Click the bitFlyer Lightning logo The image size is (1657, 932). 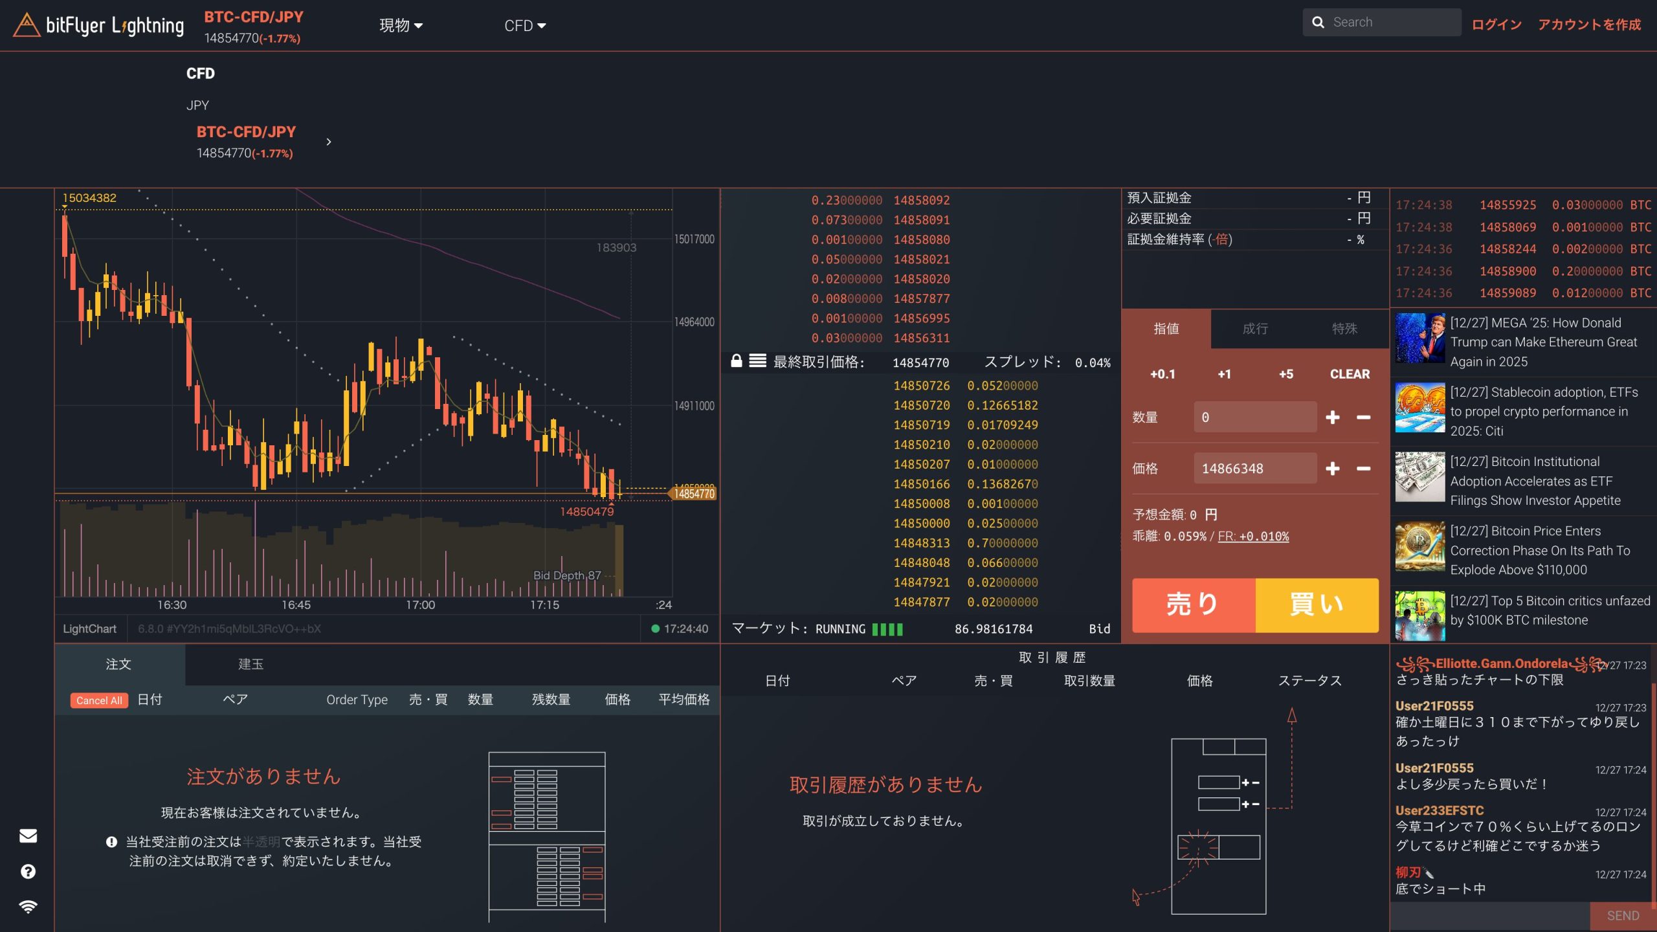pyautogui.click(x=98, y=25)
